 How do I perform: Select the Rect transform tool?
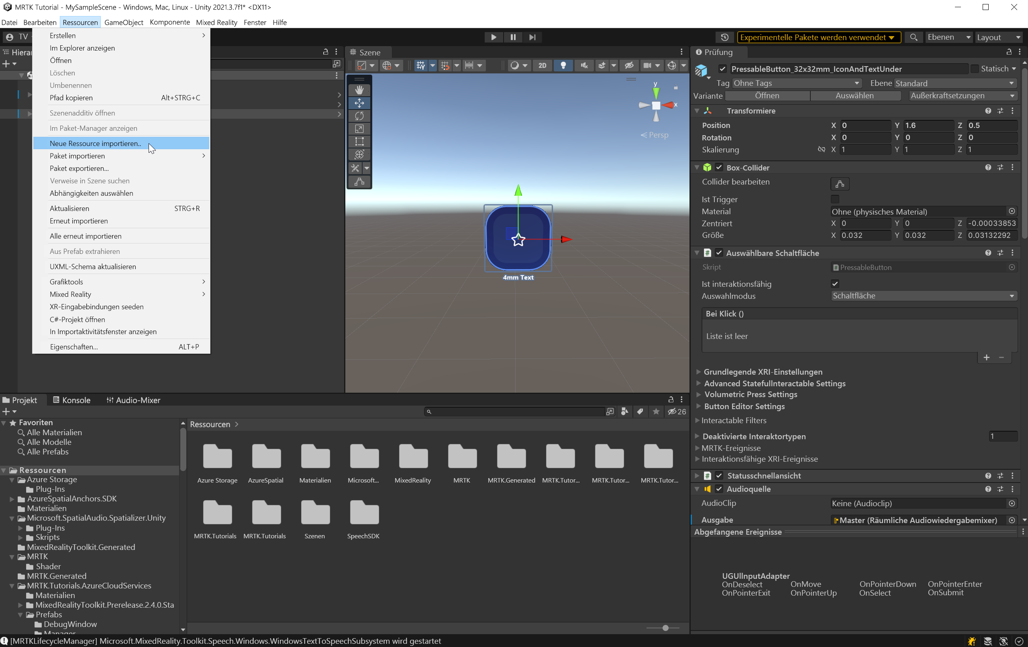click(359, 141)
